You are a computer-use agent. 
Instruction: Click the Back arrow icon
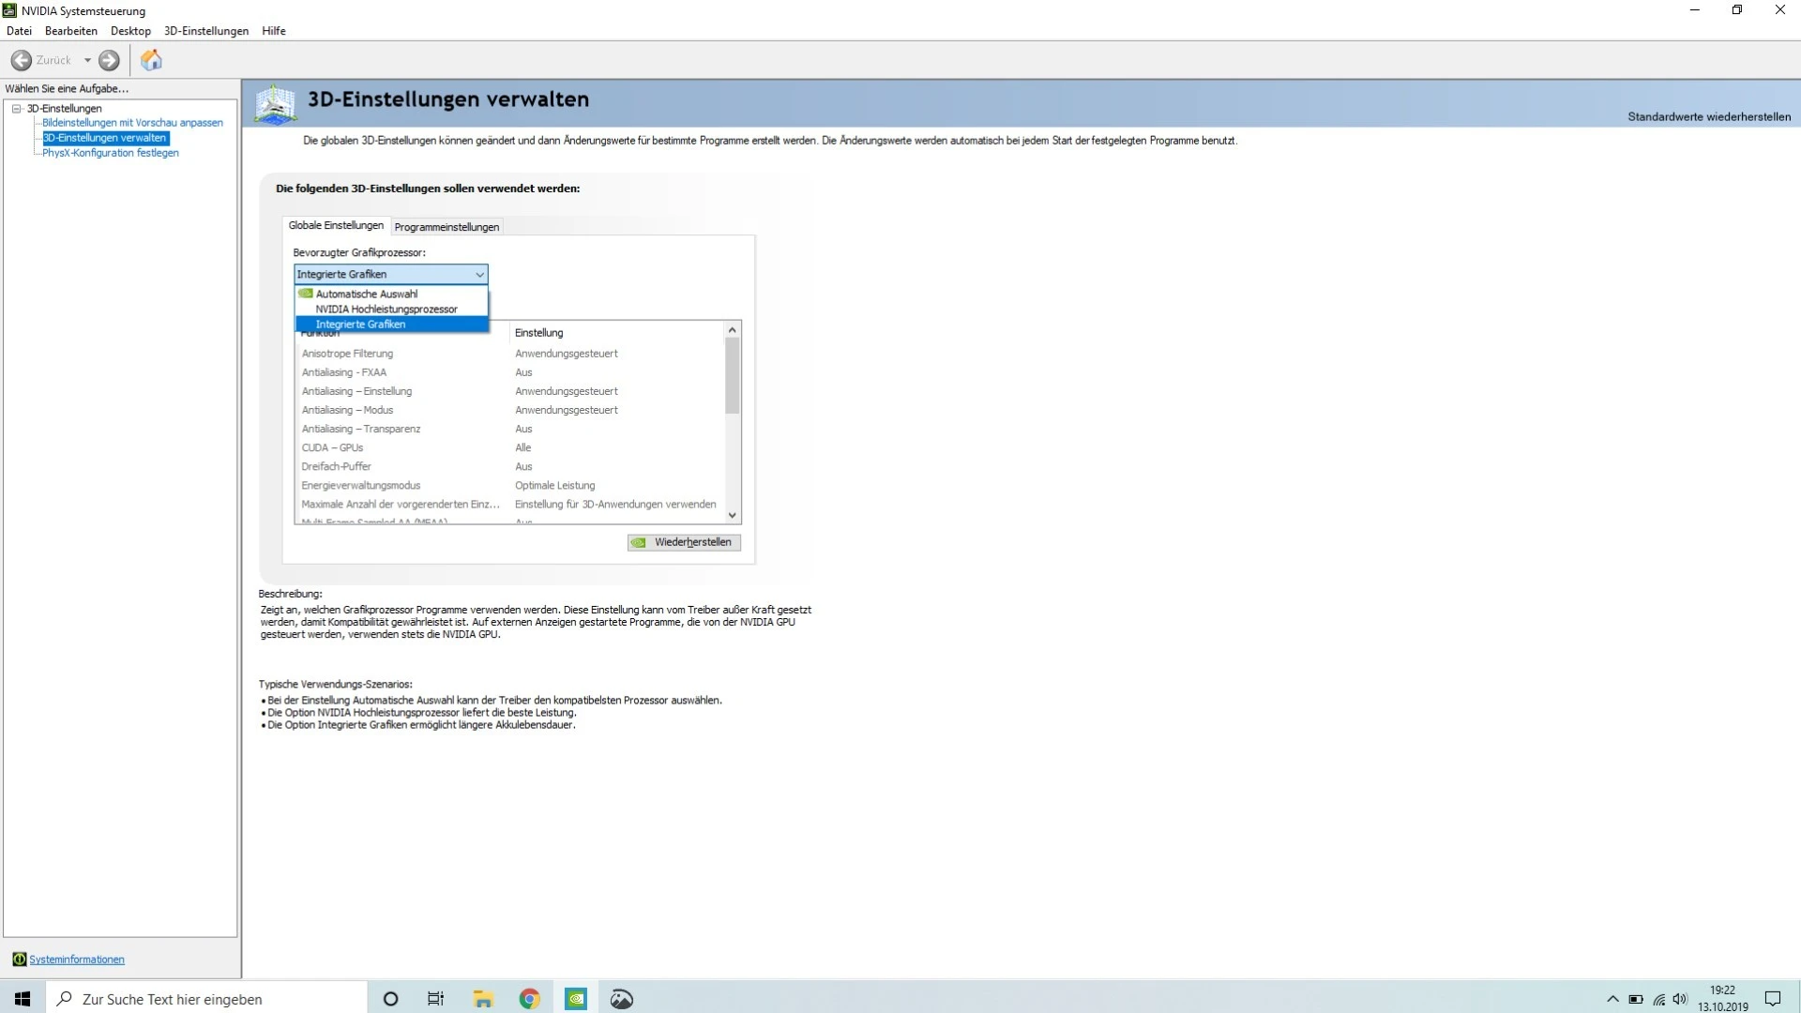(22, 60)
